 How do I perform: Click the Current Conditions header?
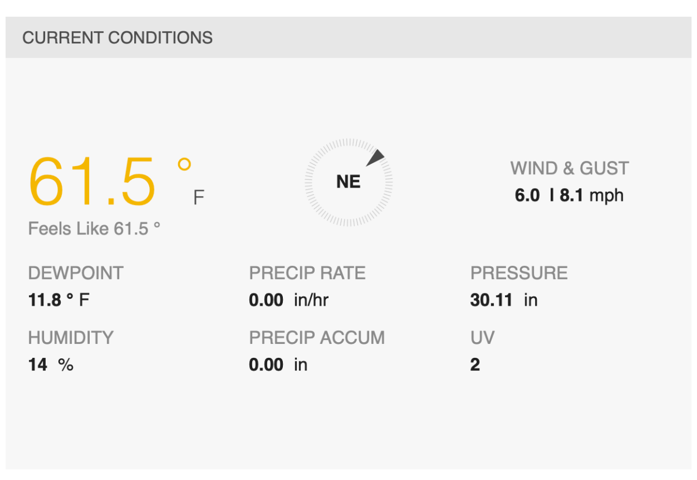(117, 38)
